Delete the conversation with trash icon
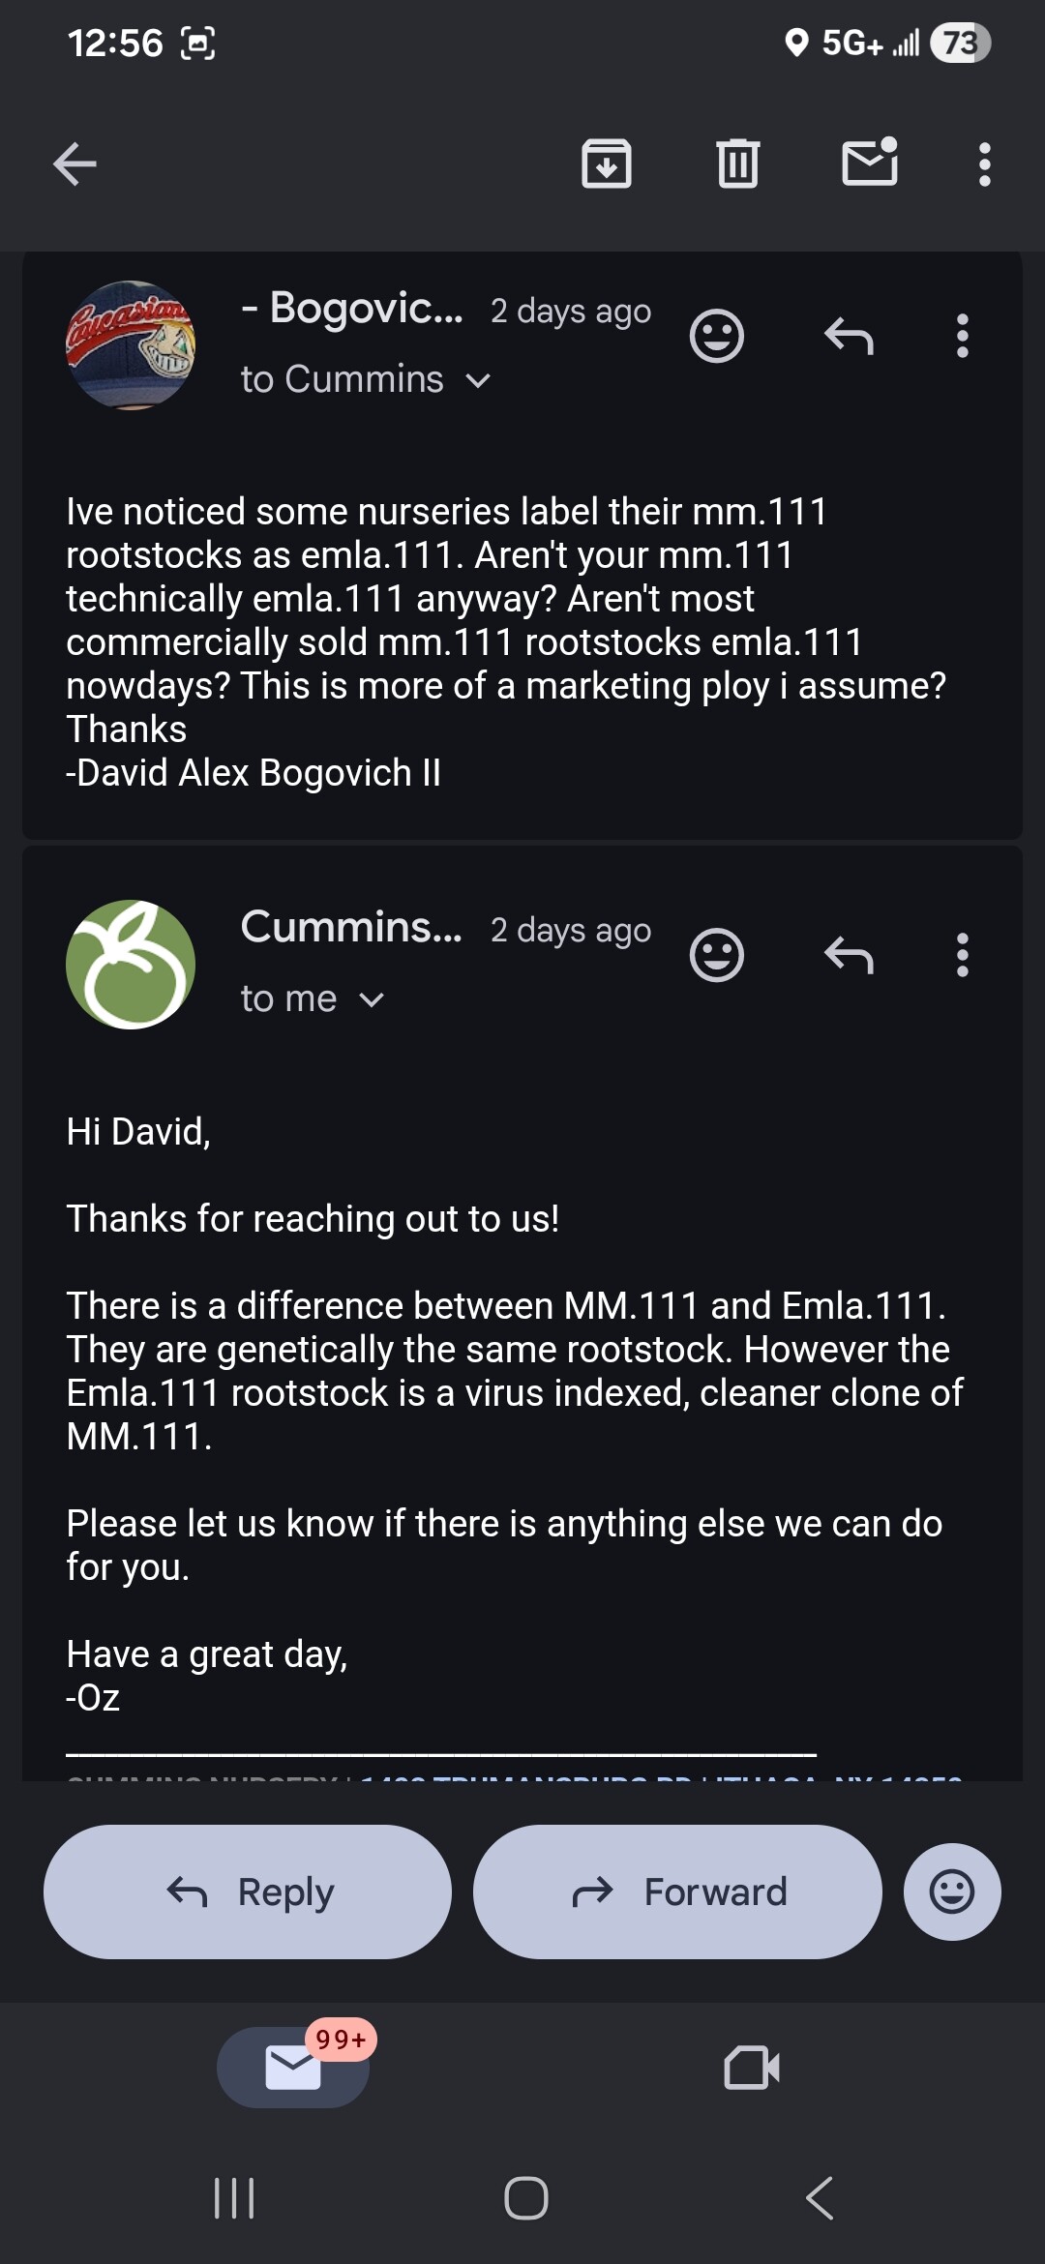 (738, 164)
